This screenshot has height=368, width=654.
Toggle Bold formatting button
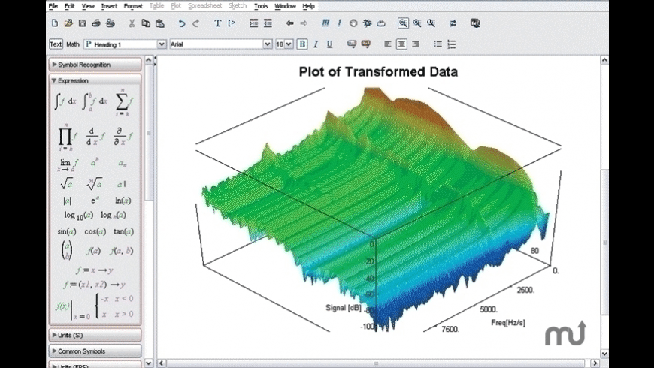pyautogui.click(x=302, y=44)
